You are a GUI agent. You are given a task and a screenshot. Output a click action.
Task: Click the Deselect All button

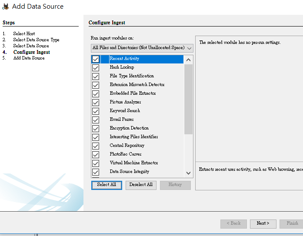[141, 185]
